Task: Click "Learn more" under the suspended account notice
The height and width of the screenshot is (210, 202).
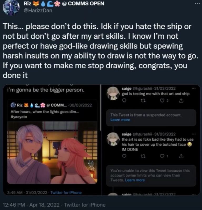Action: point(120,120)
